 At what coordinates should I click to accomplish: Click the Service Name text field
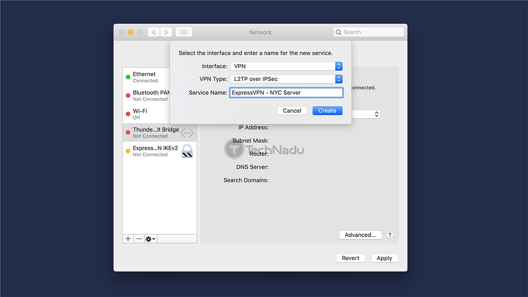coord(286,93)
